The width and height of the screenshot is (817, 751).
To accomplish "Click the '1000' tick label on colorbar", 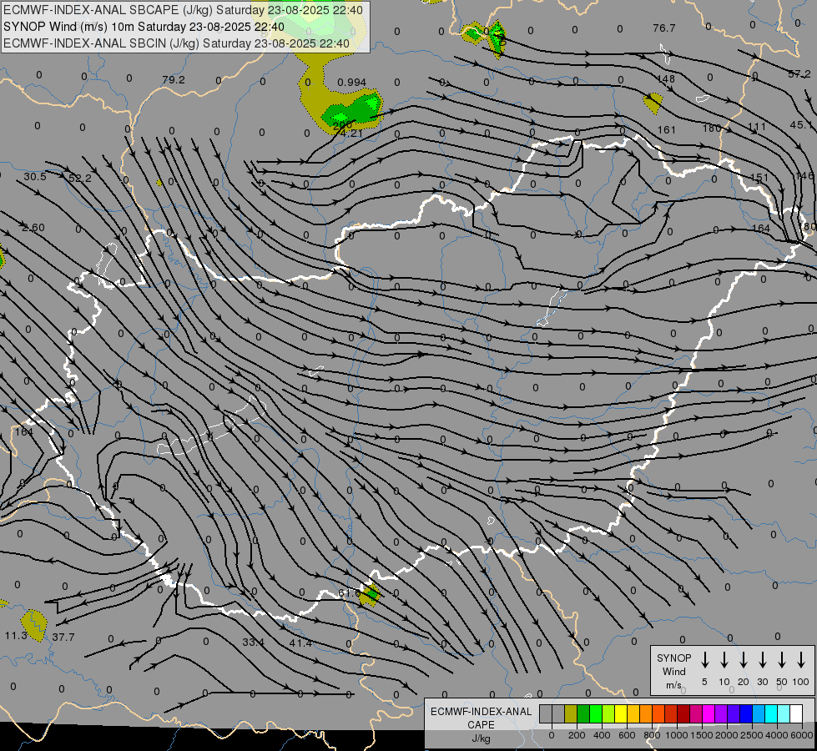I will pos(676,735).
